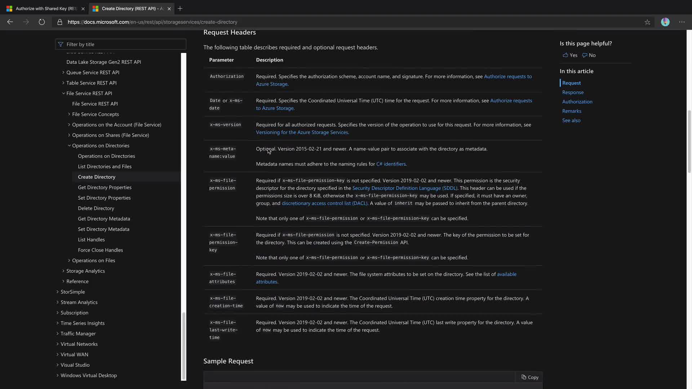
Task: Click the new tab plus icon
Action: (x=180, y=8)
